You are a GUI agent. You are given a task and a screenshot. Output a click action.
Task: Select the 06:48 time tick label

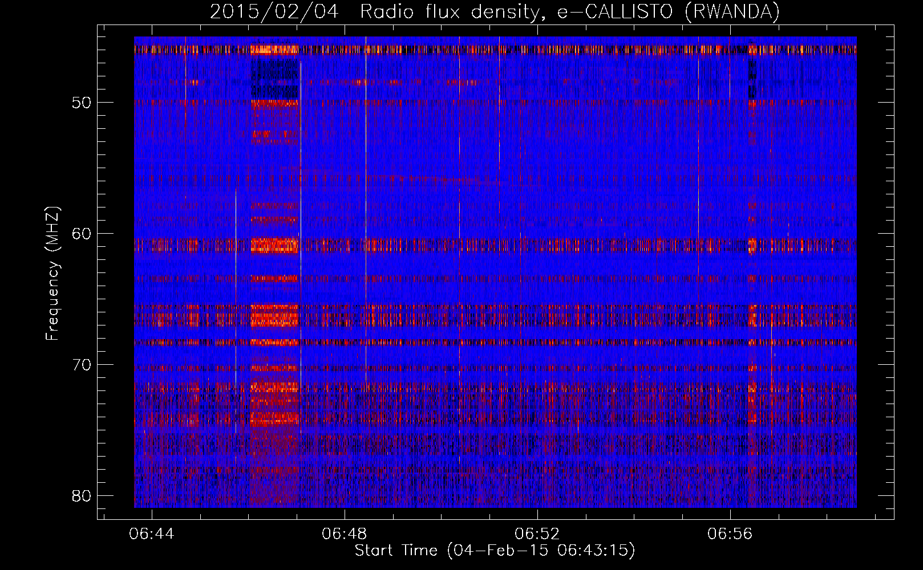point(345,534)
